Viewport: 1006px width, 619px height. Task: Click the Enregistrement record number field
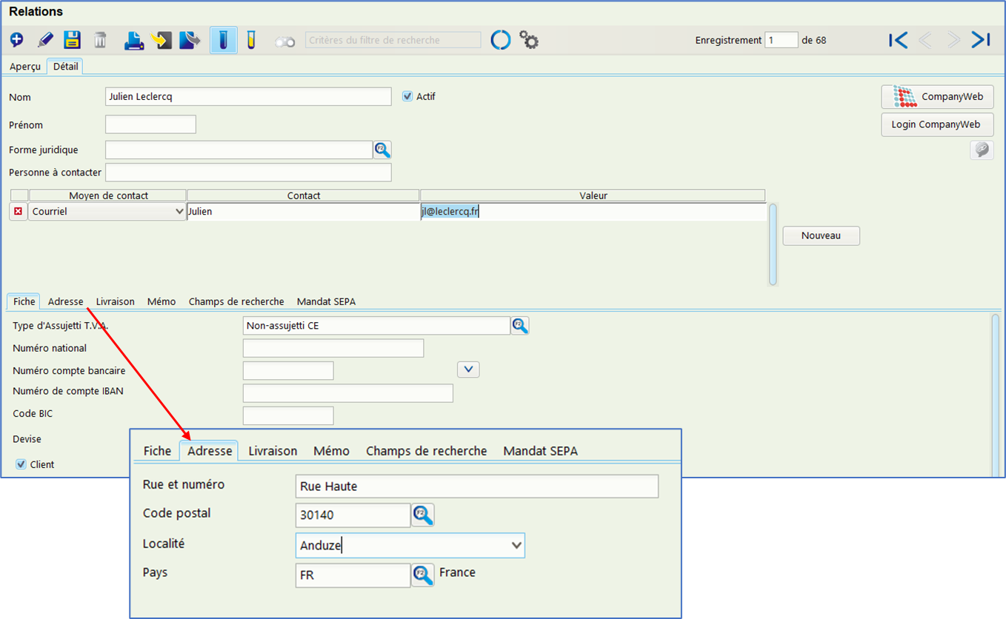[x=782, y=40]
